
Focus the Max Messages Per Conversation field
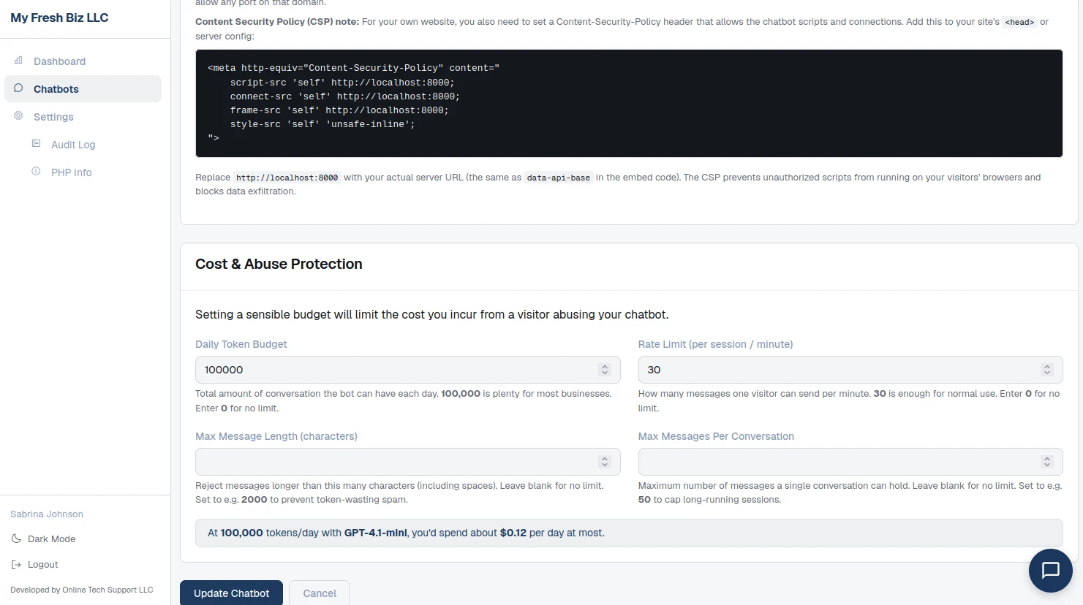850,462
